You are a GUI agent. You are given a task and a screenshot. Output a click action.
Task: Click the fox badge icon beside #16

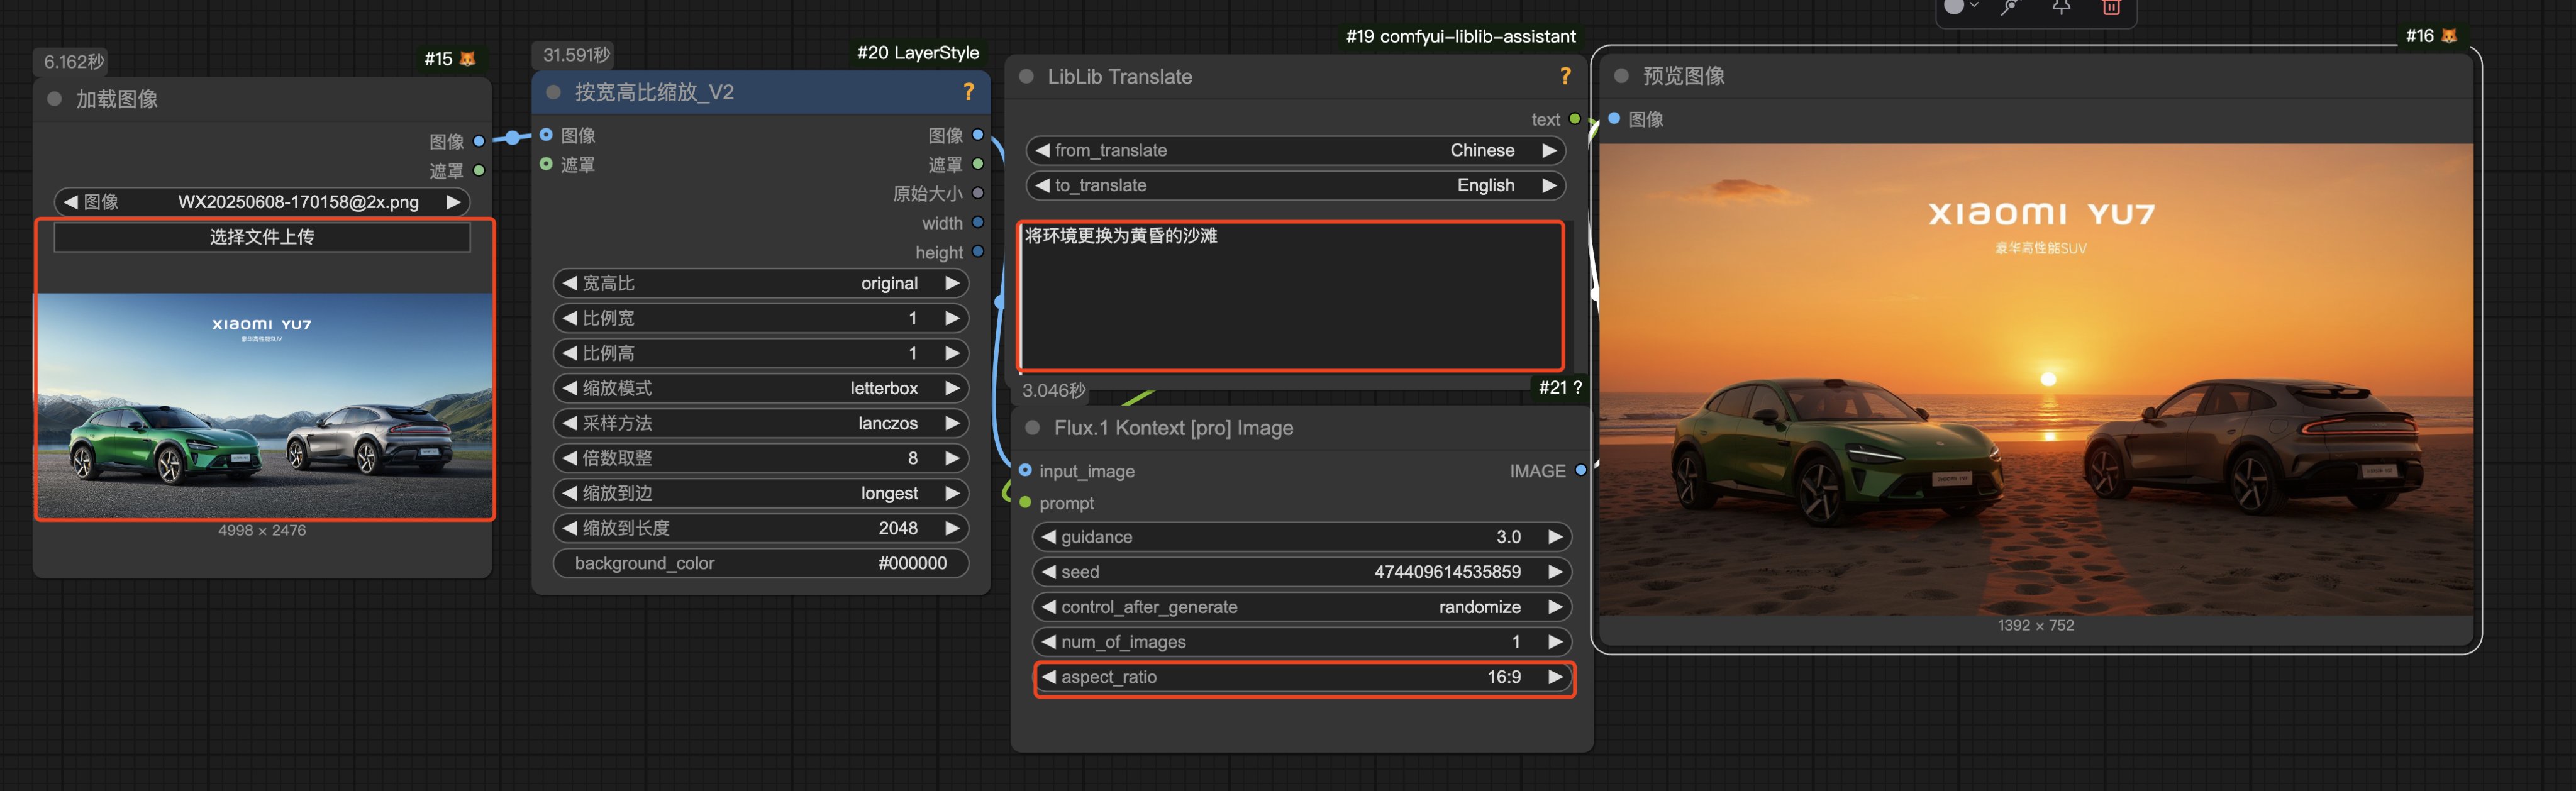pyautogui.click(x=2449, y=36)
